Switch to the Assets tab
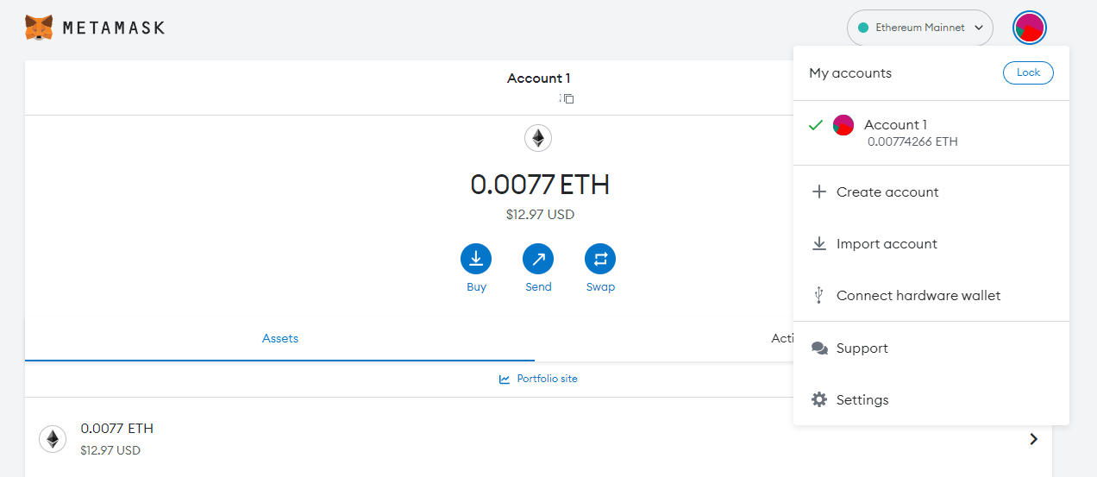The height and width of the screenshot is (477, 1097). tap(280, 339)
